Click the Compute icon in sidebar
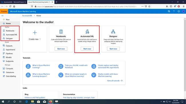 (4, 68)
